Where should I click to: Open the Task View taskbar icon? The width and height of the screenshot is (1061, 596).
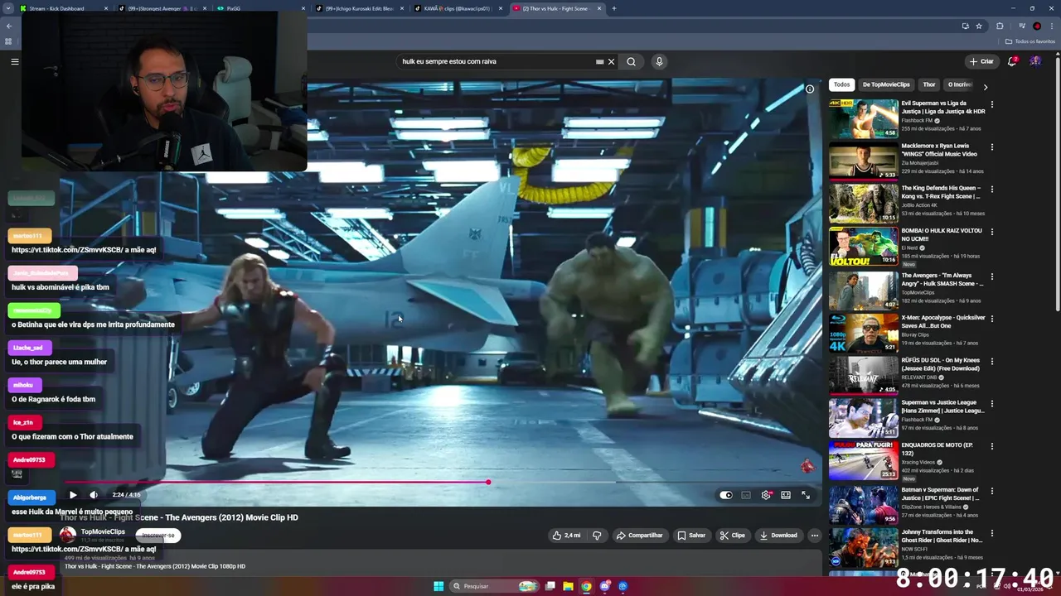(x=550, y=586)
